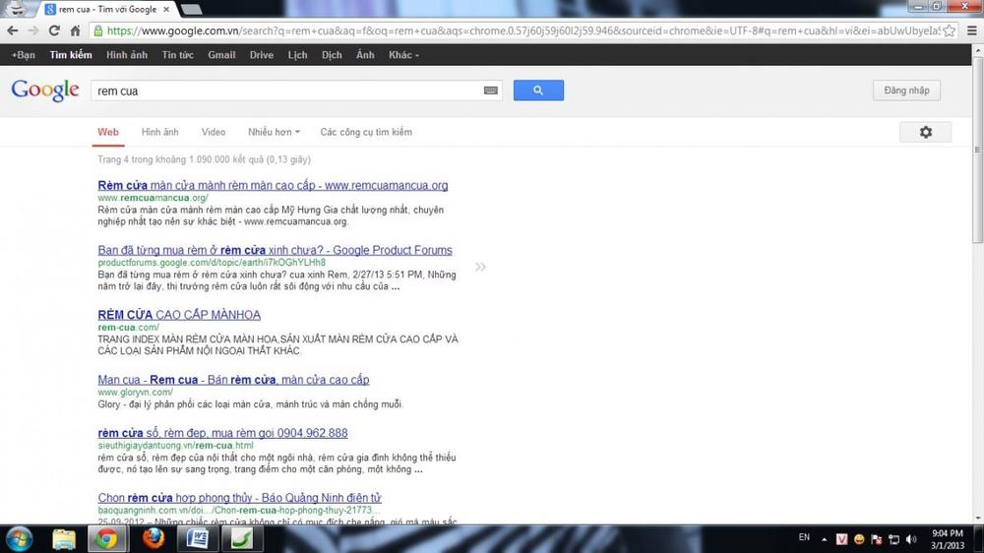Image resolution: width=984 pixels, height=553 pixels.
Task: Open the Chrome menu icon
Action: [971, 31]
